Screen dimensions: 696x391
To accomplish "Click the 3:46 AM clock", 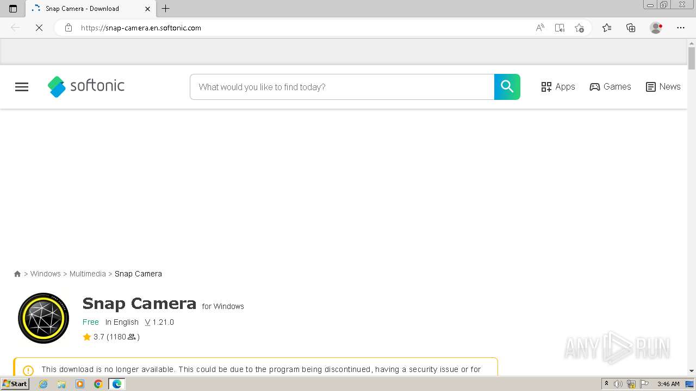I will click(x=668, y=384).
